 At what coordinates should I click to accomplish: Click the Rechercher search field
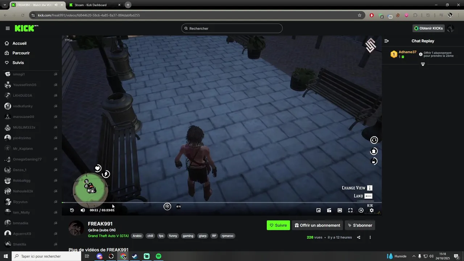[232, 28]
